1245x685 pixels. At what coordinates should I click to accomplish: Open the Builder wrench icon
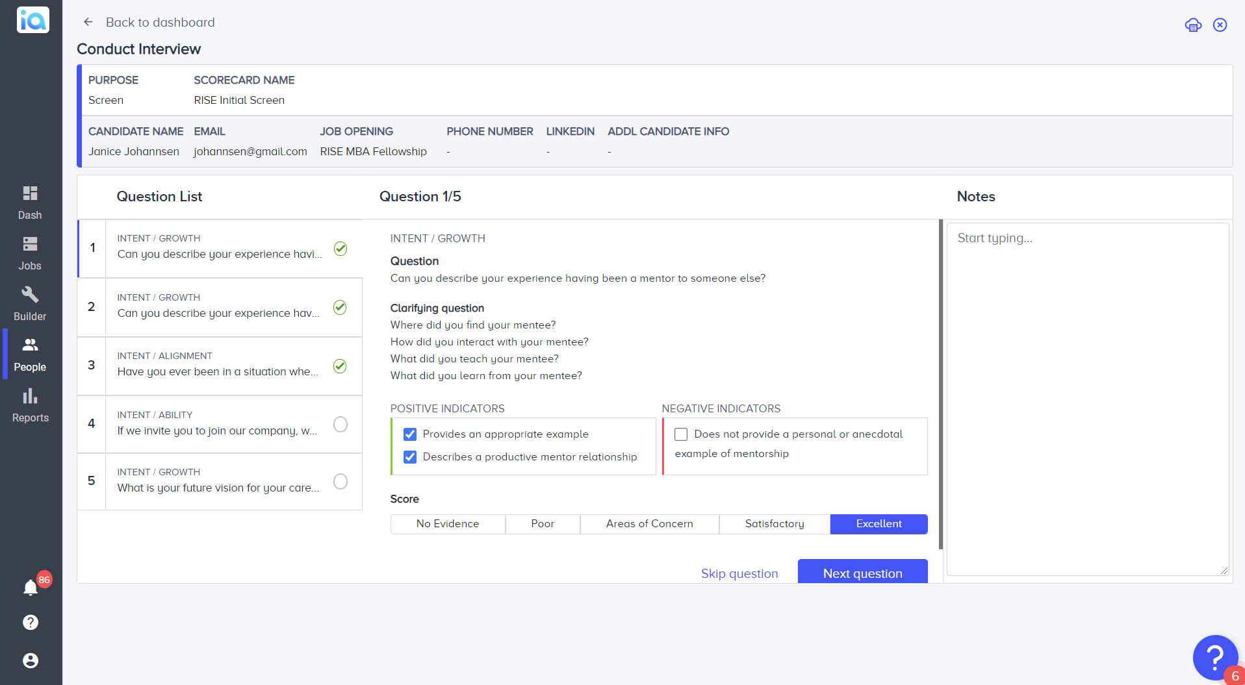coord(30,295)
